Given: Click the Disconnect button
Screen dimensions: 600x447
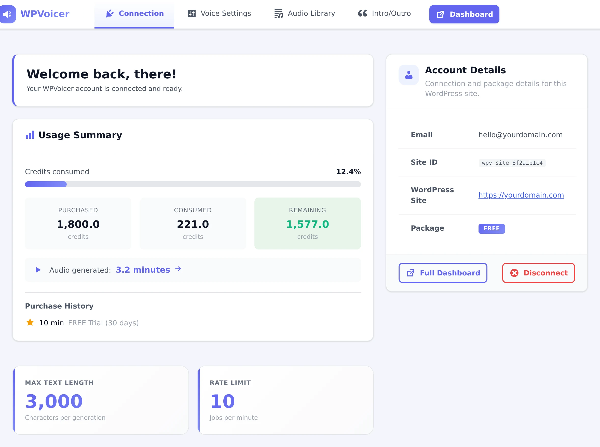Looking at the screenshot, I should click(x=538, y=273).
